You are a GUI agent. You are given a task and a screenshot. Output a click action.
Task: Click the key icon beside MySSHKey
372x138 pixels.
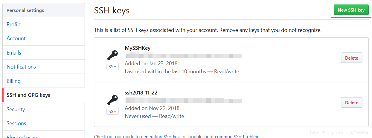[x=112, y=55]
